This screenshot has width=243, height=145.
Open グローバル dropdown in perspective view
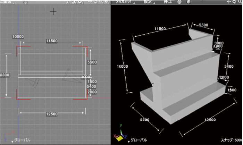tap(137, 140)
